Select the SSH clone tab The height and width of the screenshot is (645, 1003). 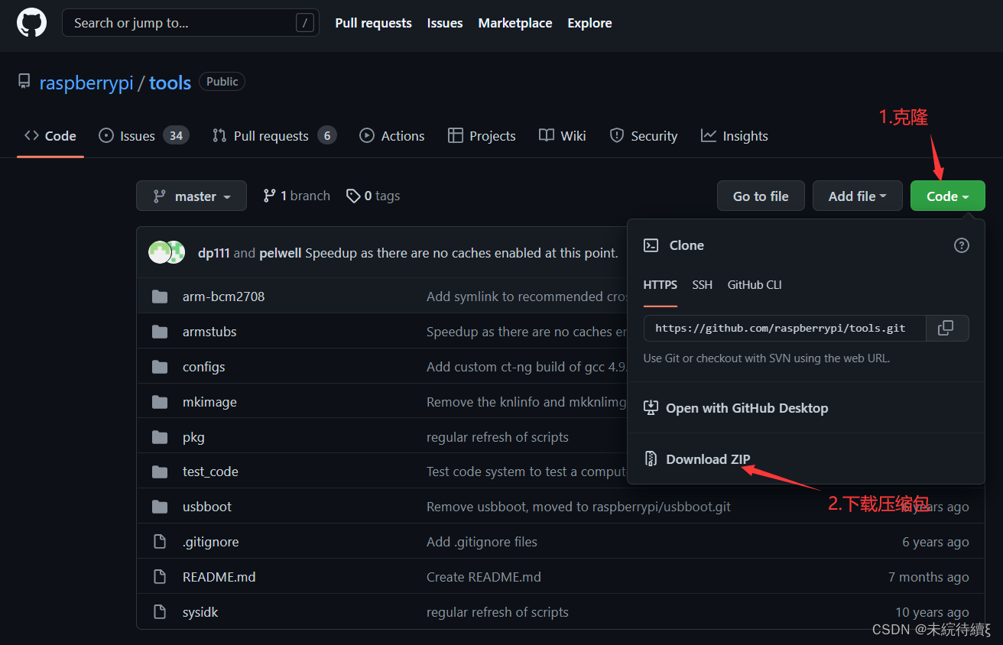[x=703, y=285]
